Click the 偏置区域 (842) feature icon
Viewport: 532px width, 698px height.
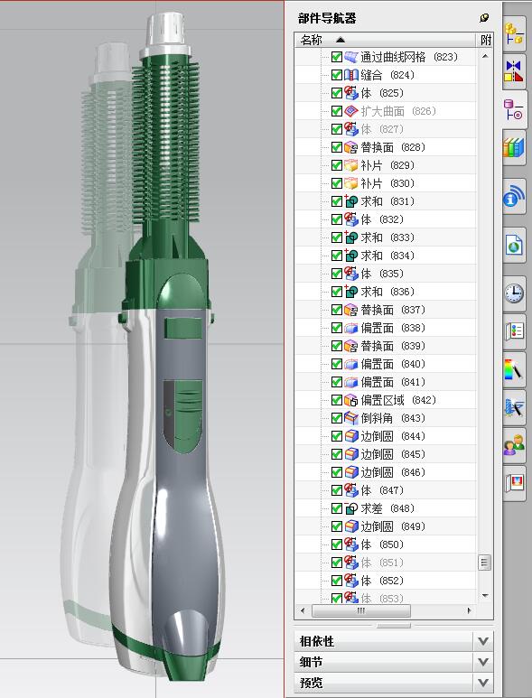pyautogui.click(x=351, y=400)
